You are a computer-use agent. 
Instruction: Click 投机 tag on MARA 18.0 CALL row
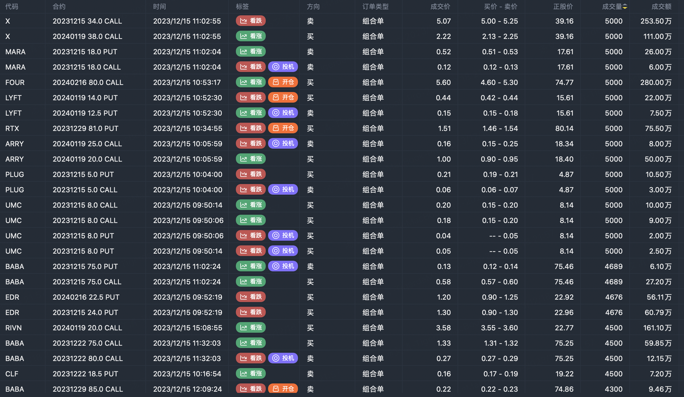(283, 67)
